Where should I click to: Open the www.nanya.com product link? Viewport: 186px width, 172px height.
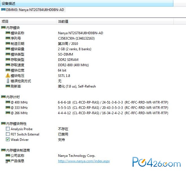point(84,161)
